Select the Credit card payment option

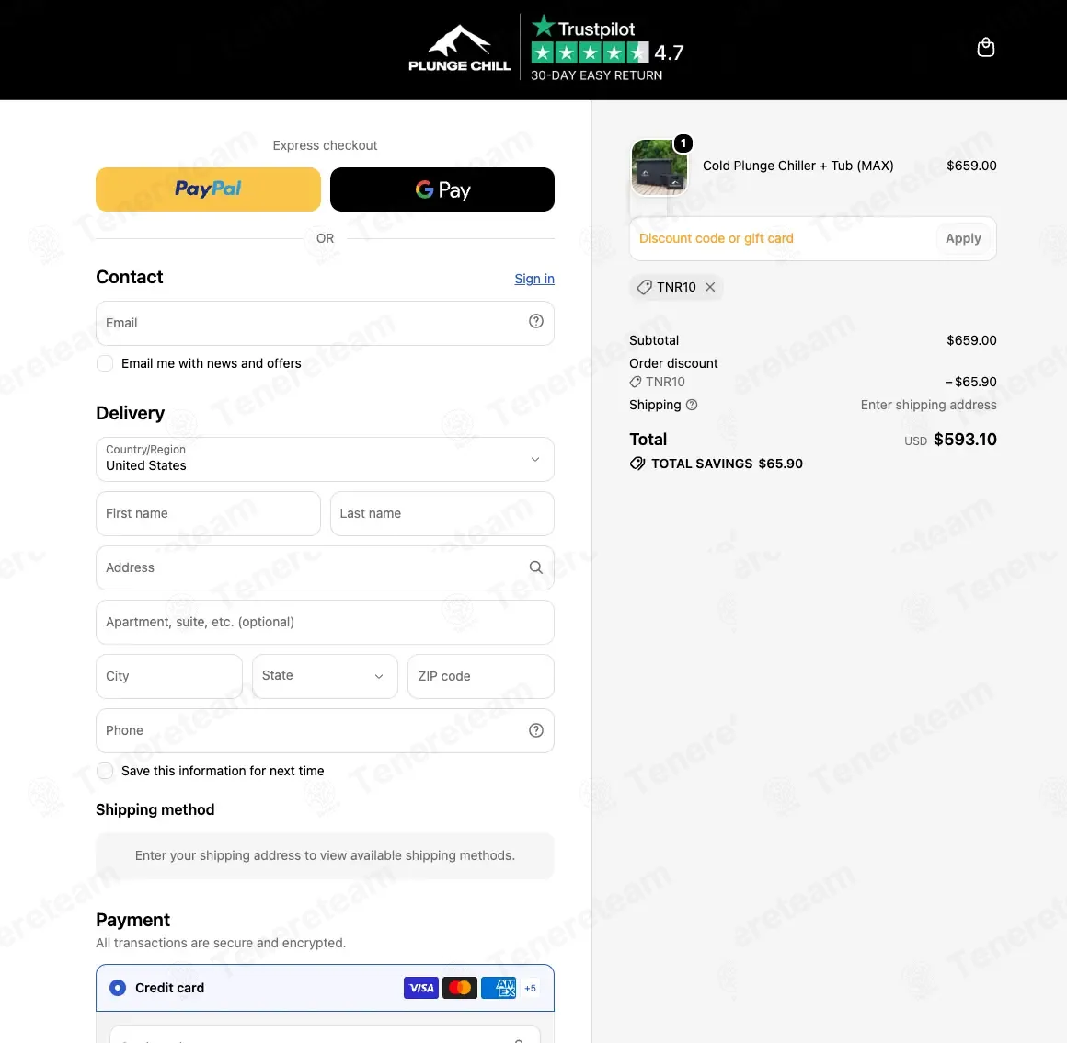coord(118,988)
